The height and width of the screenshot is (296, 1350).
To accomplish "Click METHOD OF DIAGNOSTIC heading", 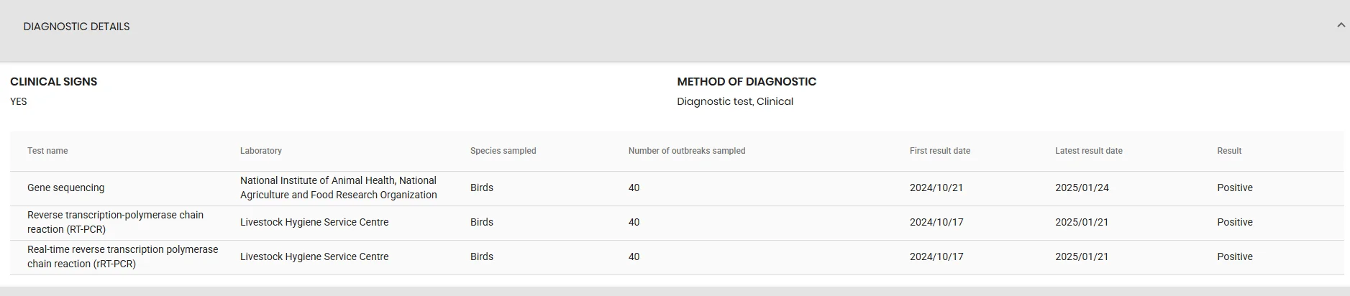I will pos(747,82).
